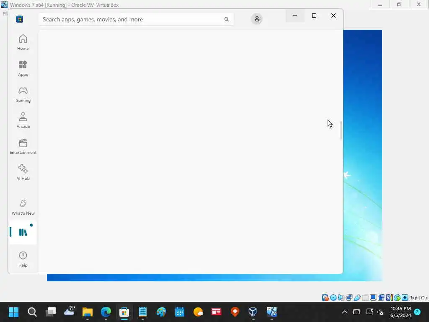Open the Paint taskbar icon
The image size is (429, 322).
point(161,312)
